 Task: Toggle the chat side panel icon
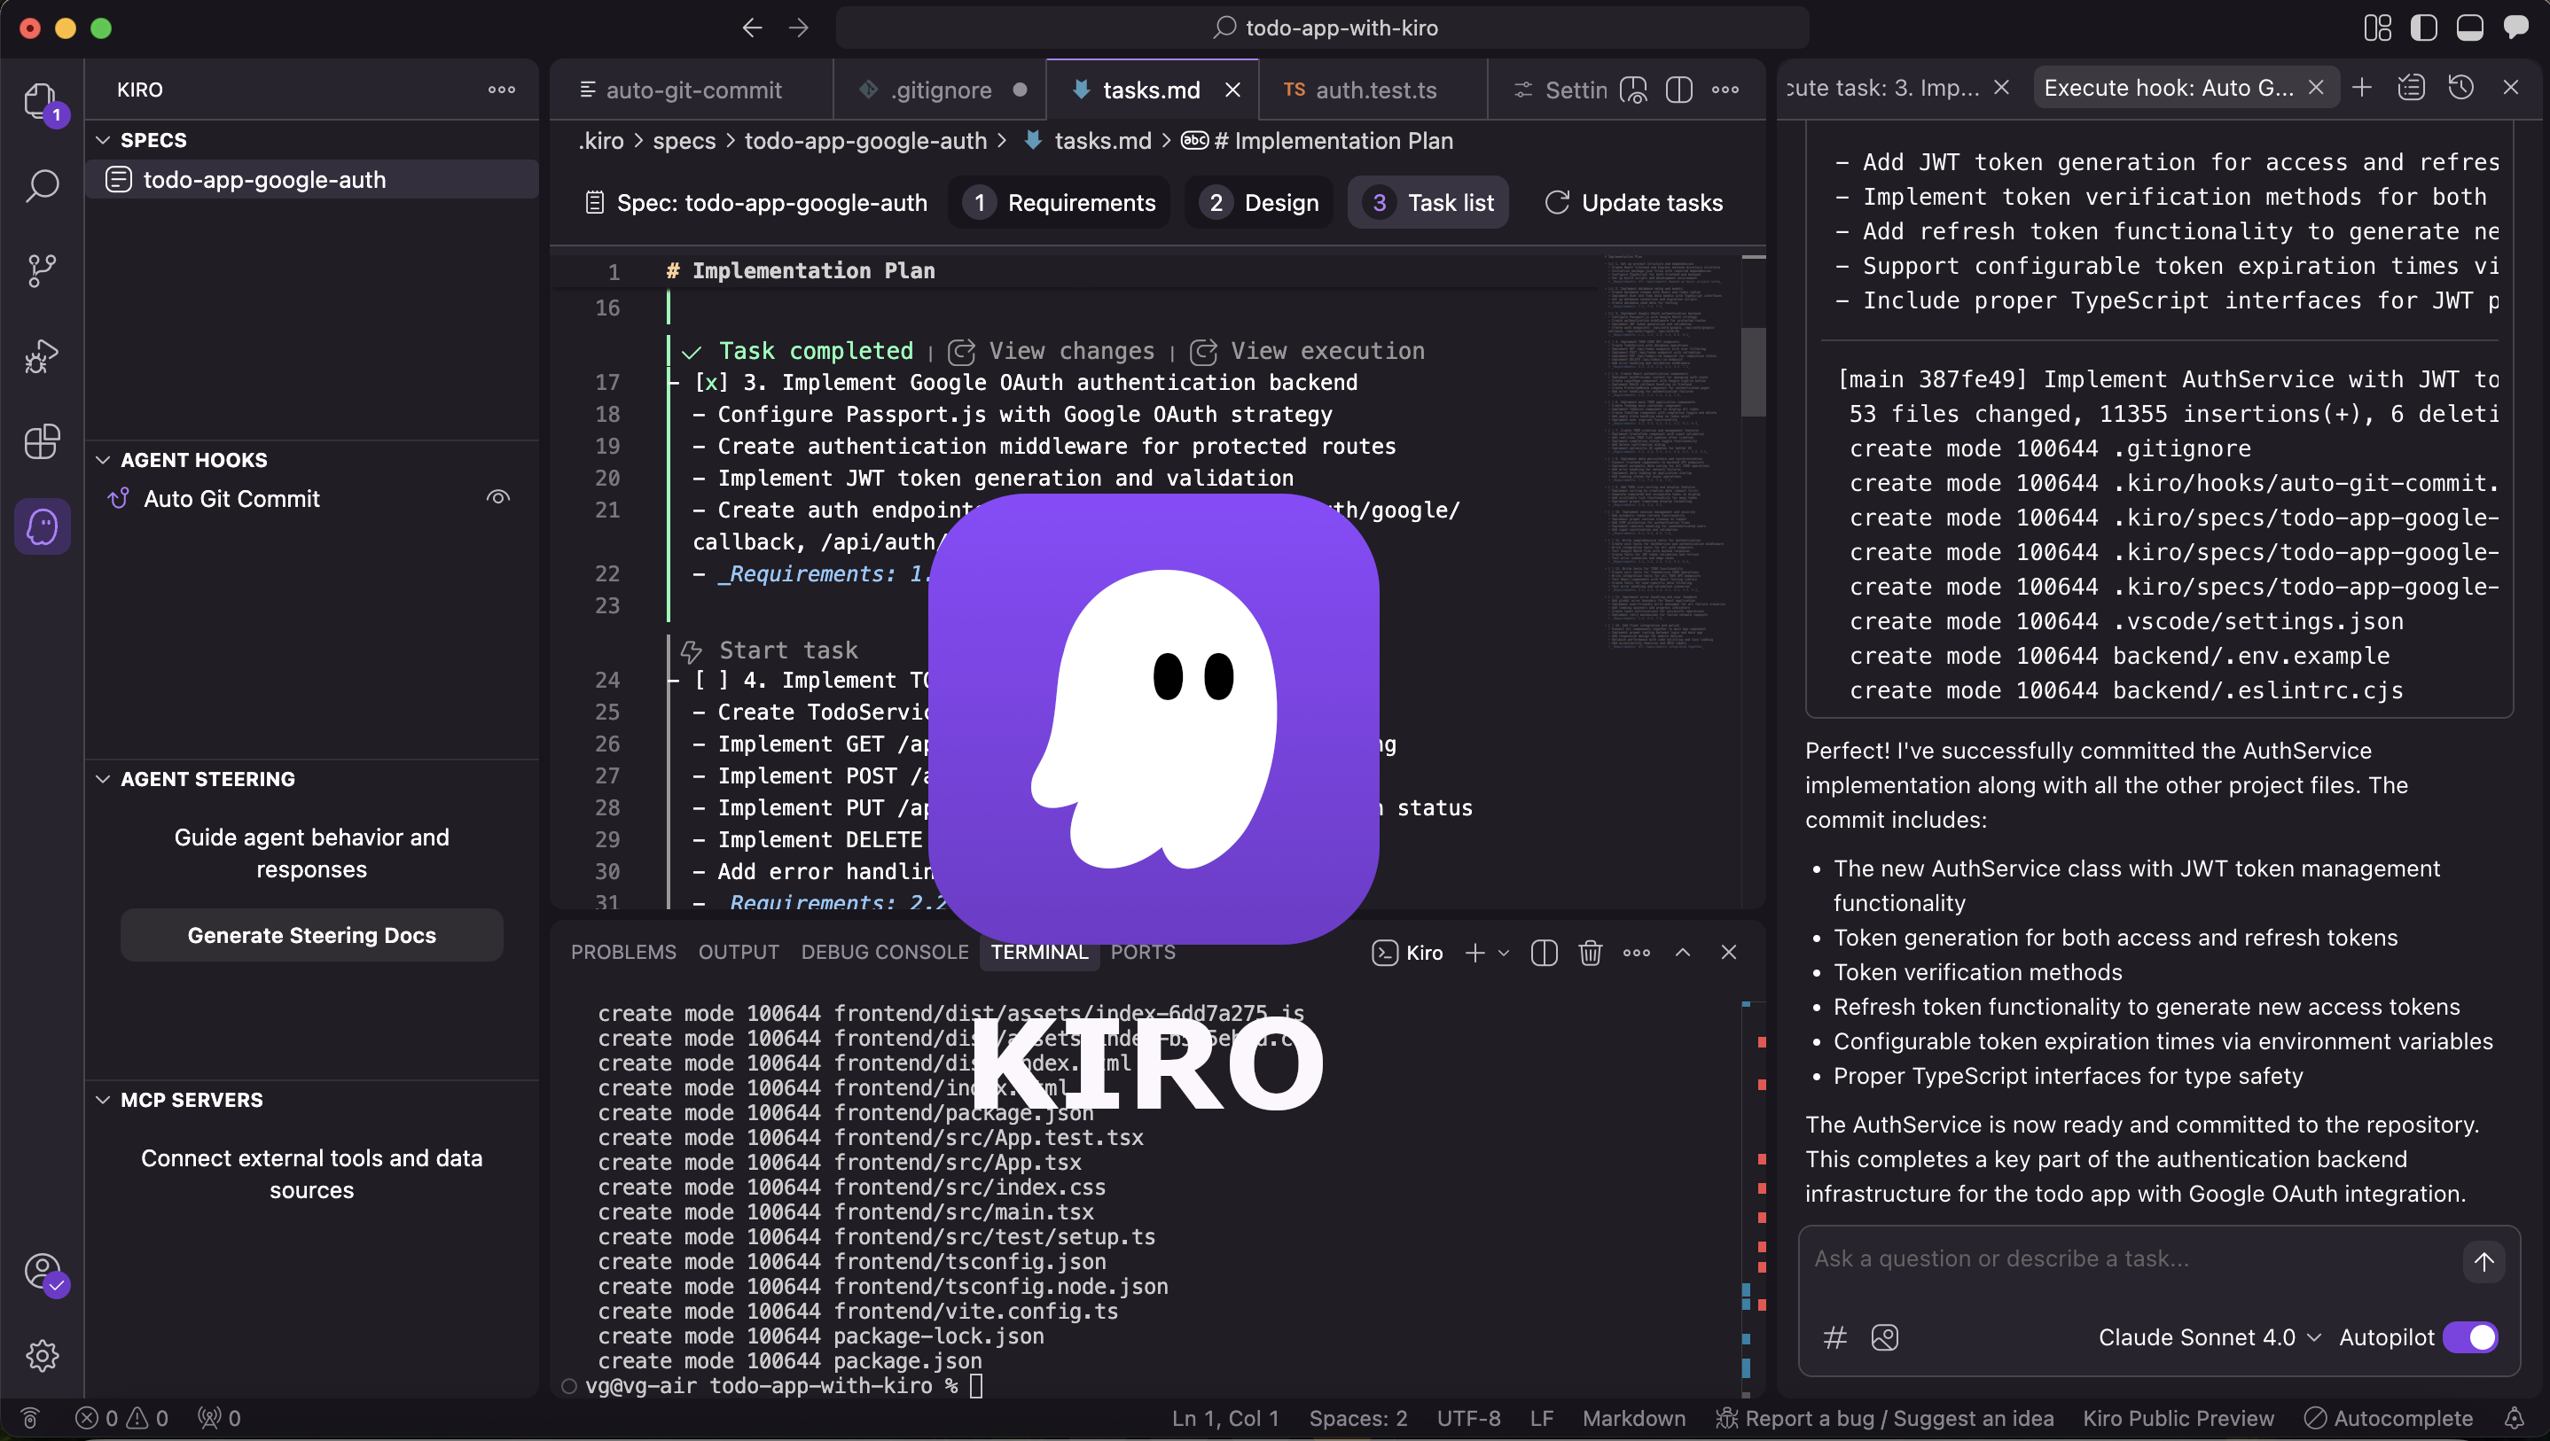pos(2515,27)
